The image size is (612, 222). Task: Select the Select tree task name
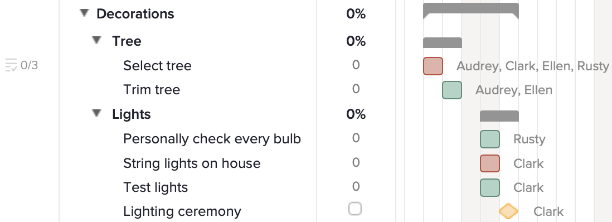[x=157, y=66]
